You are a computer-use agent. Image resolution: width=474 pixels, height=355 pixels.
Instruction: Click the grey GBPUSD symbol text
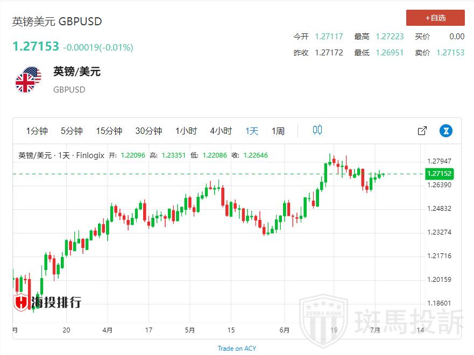69,90
